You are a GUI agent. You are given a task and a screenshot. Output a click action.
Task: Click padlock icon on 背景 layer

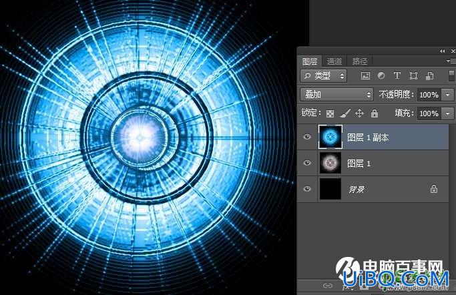coord(433,189)
